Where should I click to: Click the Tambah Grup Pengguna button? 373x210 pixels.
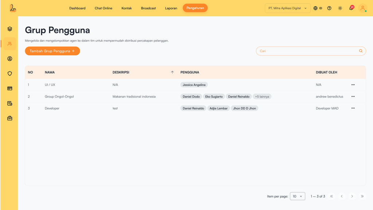[52, 51]
